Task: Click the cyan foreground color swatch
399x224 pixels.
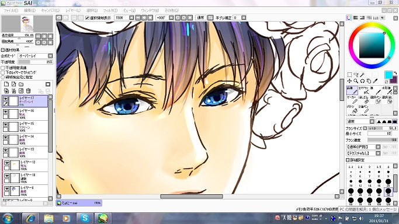Action: point(388,75)
